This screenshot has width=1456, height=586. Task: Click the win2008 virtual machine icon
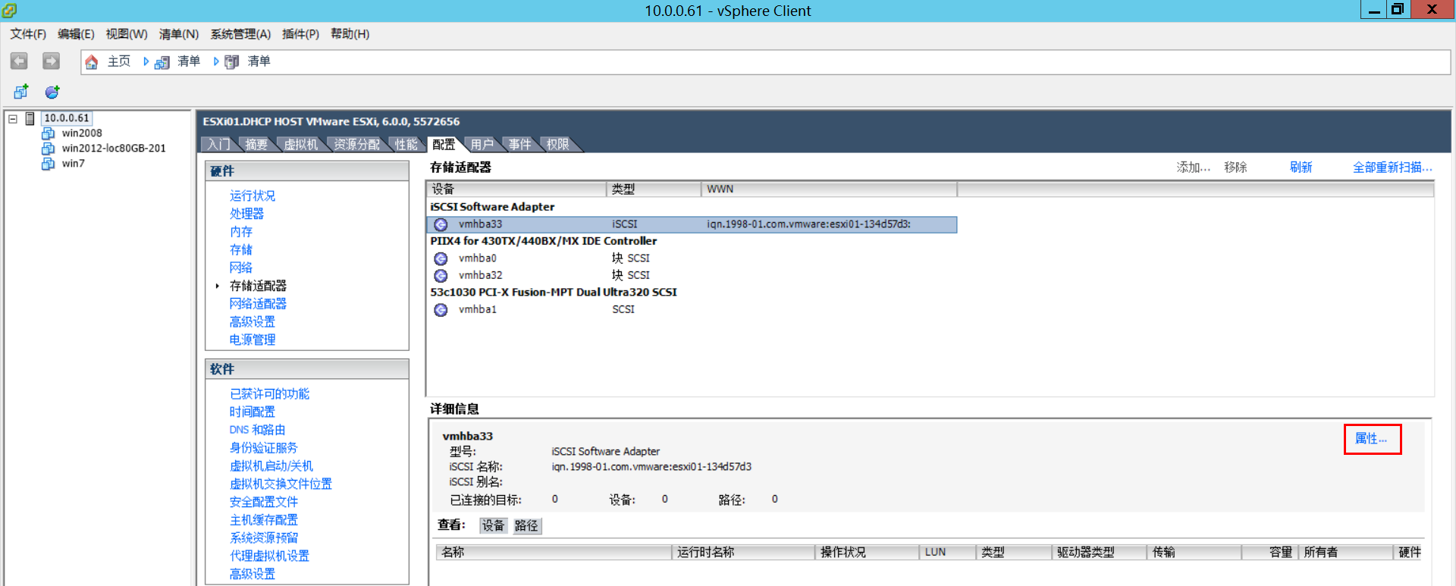click(x=49, y=133)
